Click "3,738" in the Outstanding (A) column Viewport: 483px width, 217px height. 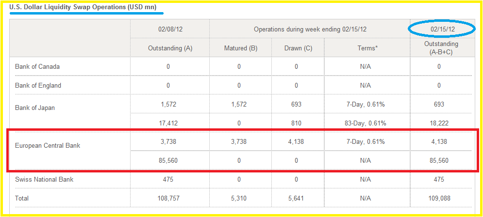point(168,142)
